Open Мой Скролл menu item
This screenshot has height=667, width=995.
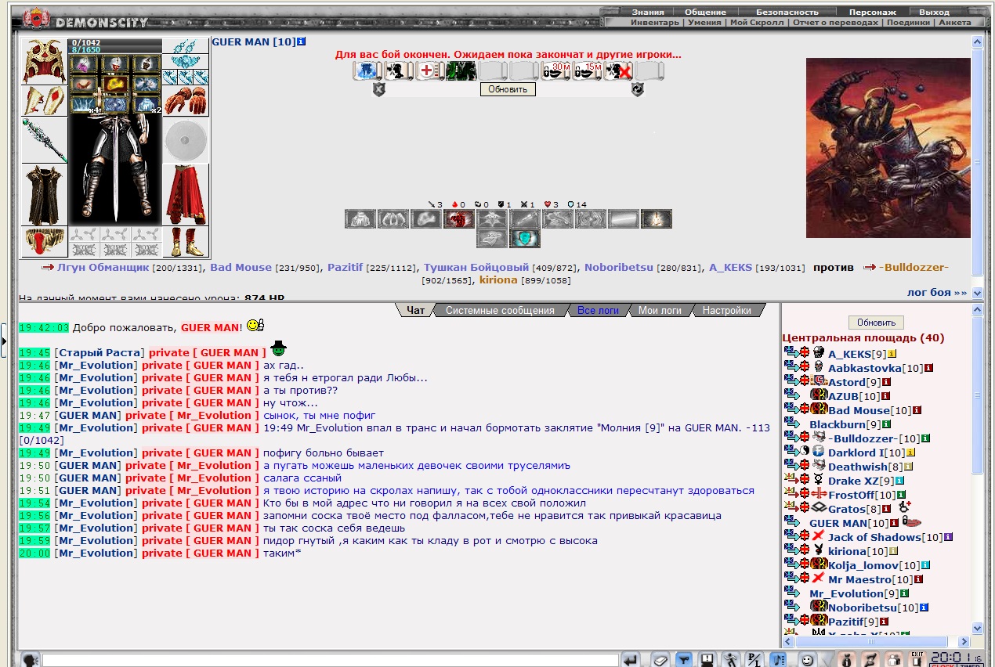pyautogui.click(x=757, y=23)
